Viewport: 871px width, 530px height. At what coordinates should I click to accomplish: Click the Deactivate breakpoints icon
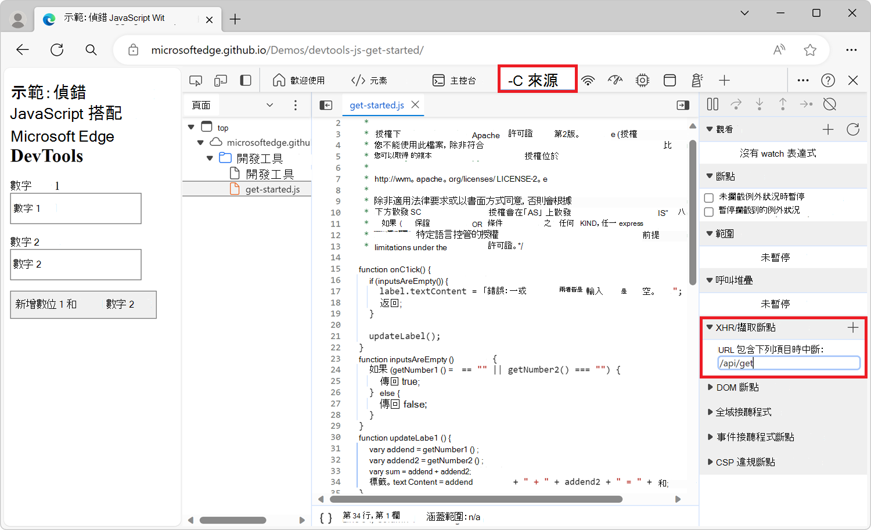(x=829, y=104)
